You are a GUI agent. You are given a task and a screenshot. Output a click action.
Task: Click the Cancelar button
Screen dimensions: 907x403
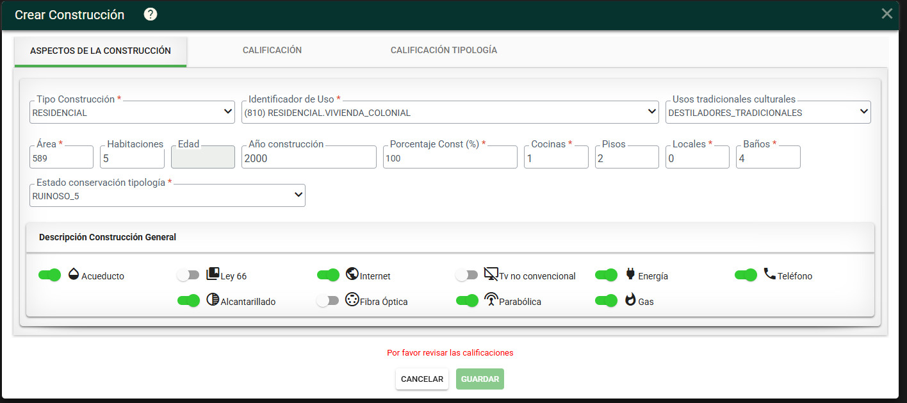pyautogui.click(x=422, y=379)
